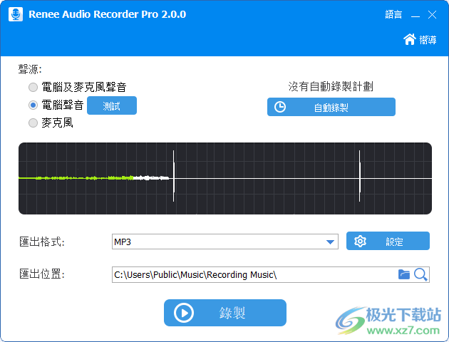Image resolution: width=449 pixels, height=342 pixels.
Task: Click the right white waveform marker
Action: (x=360, y=176)
